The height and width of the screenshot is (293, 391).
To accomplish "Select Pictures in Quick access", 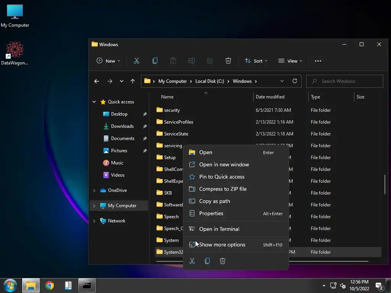I will tap(119, 150).
